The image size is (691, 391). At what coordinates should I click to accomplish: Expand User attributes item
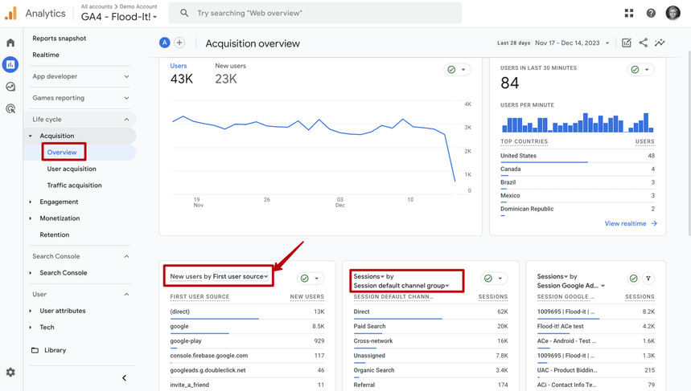click(x=31, y=311)
